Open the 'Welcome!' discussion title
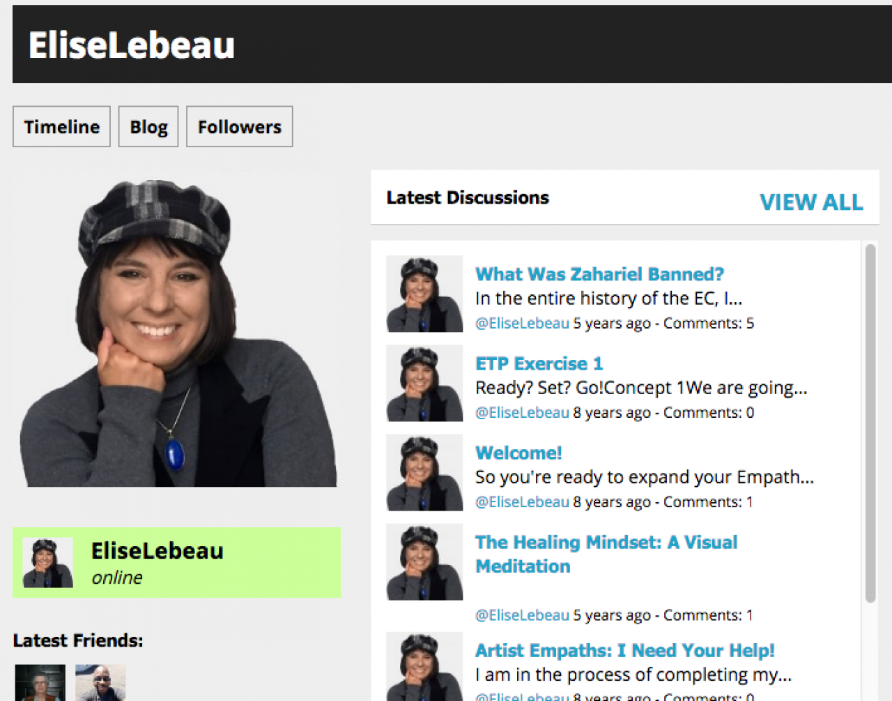 point(518,453)
